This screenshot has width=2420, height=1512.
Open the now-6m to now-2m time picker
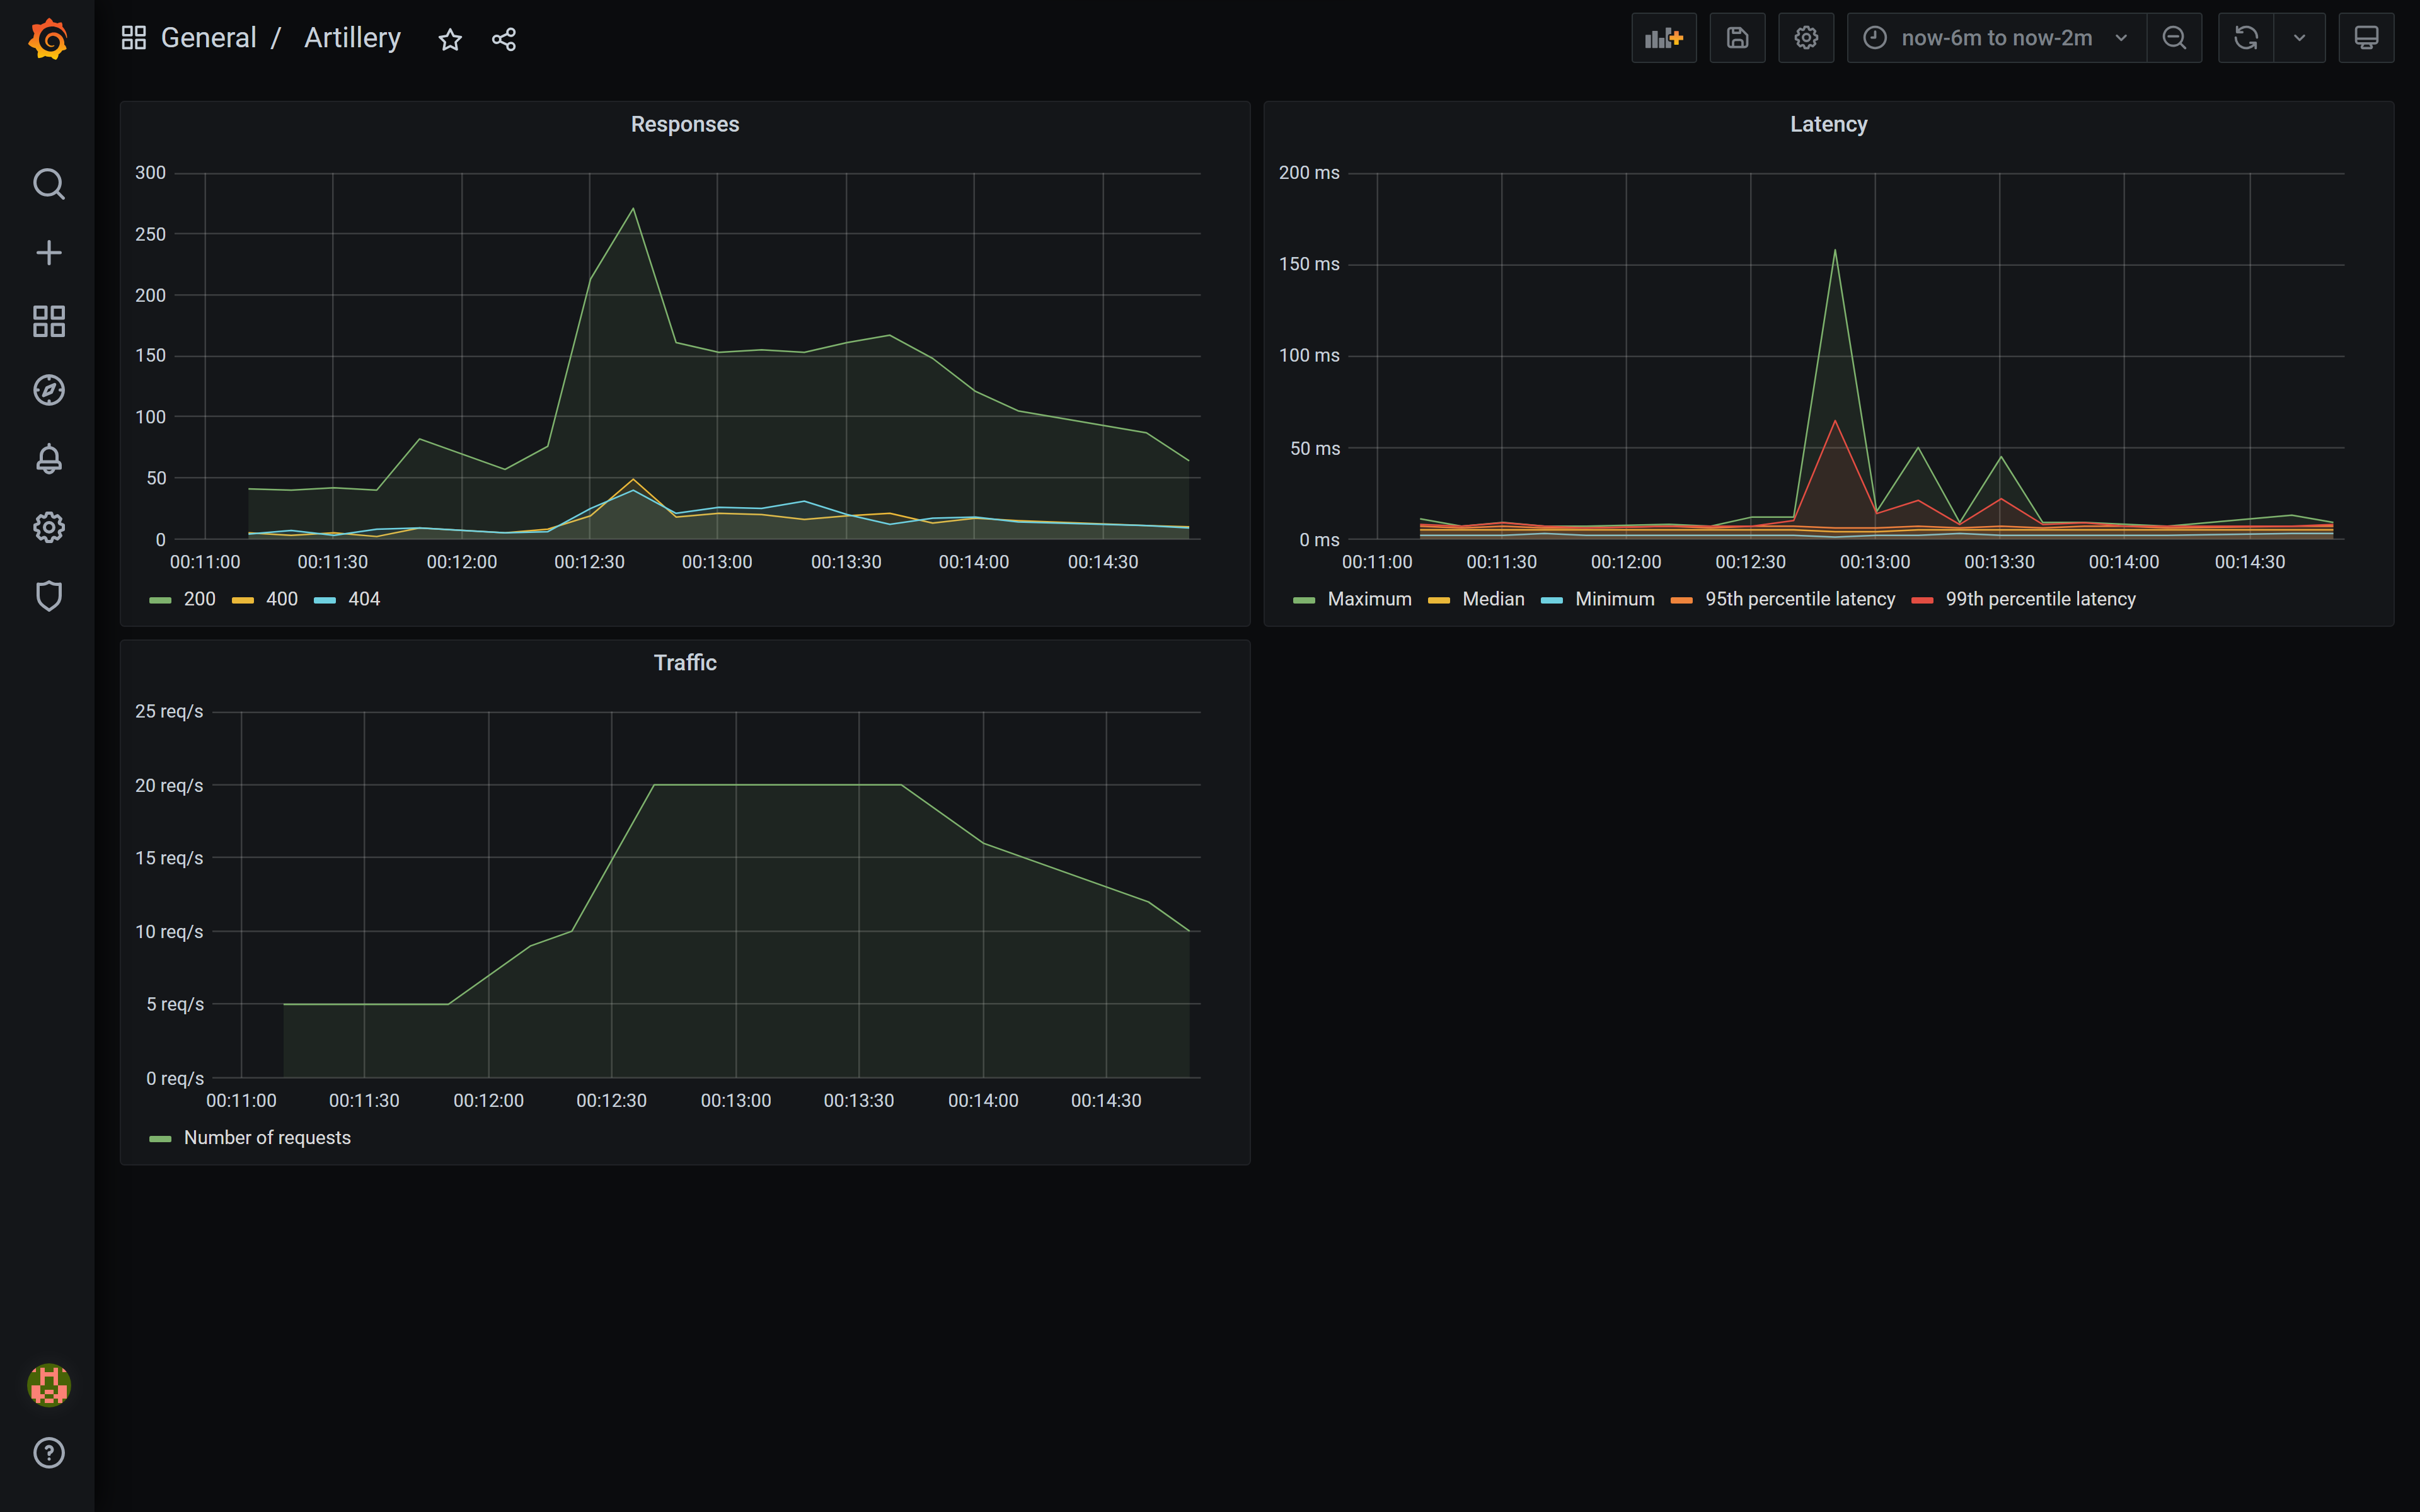tap(1995, 38)
